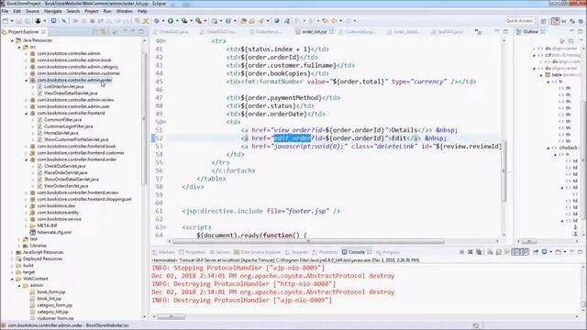The image size is (587, 330).
Task: Select PlaceOrderServlet.java in the tree
Action: 65,173
